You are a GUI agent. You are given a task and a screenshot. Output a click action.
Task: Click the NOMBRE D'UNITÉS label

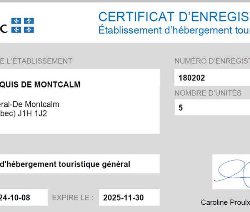tap(208, 93)
